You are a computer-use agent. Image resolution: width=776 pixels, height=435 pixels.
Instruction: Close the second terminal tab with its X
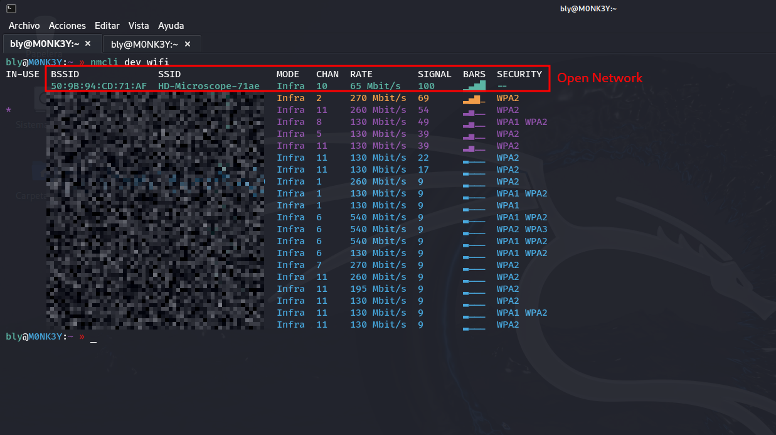[x=187, y=44]
